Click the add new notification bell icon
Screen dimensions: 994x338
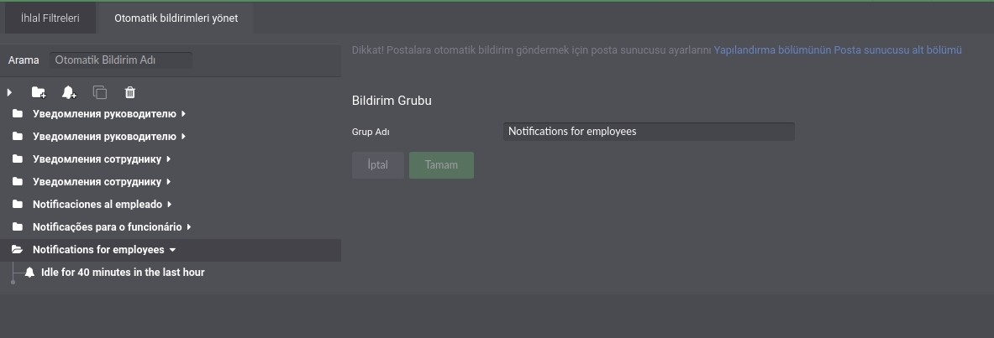pos(69,92)
